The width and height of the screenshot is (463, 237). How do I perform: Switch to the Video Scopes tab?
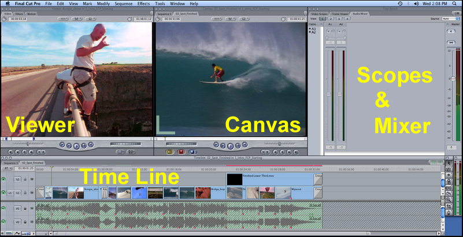click(x=319, y=14)
